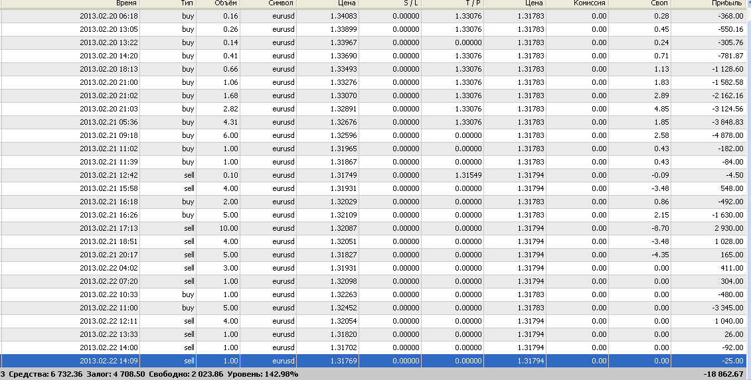Click profit value -4 878.00
The width and height of the screenshot is (751, 380).
(728, 135)
